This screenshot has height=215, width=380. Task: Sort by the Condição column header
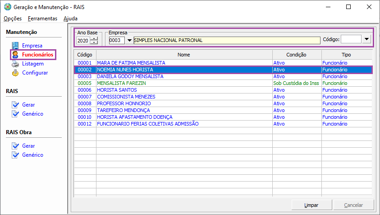tap(297, 55)
